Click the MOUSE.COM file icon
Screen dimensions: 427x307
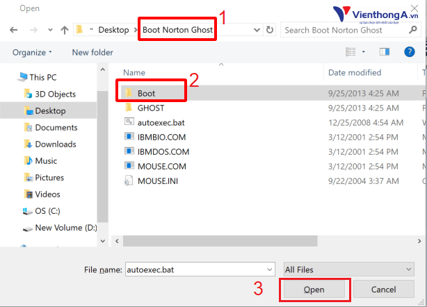tap(129, 165)
